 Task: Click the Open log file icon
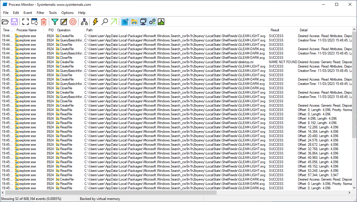(x=5, y=22)
